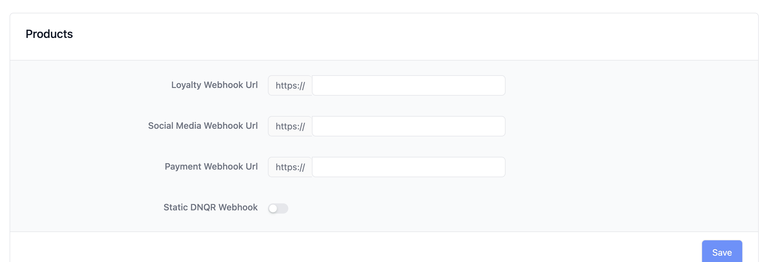Click the Payment Webhook Url label
Screen dimensions: 769x262
[x=211, y=166]
